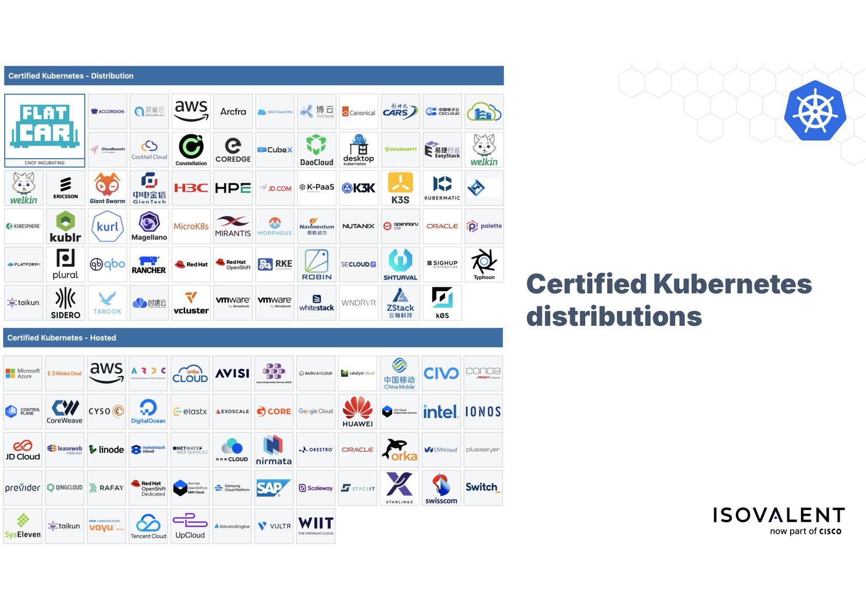Viewport: 866px width, 613px height.
Task: Click the HPE logo
Action: pos(233,188)
